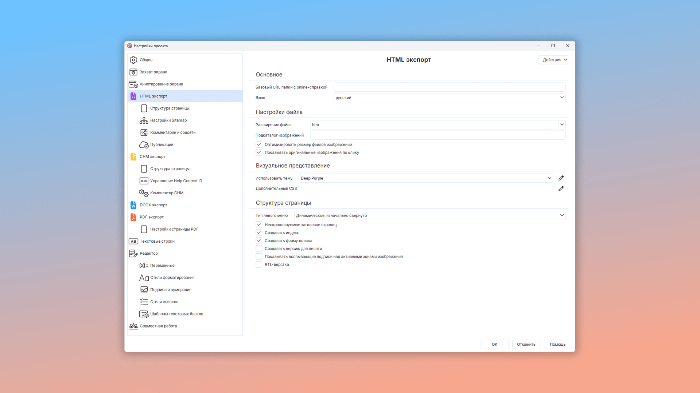Expand the Тип левого меню dropdown

coord(429,215)
